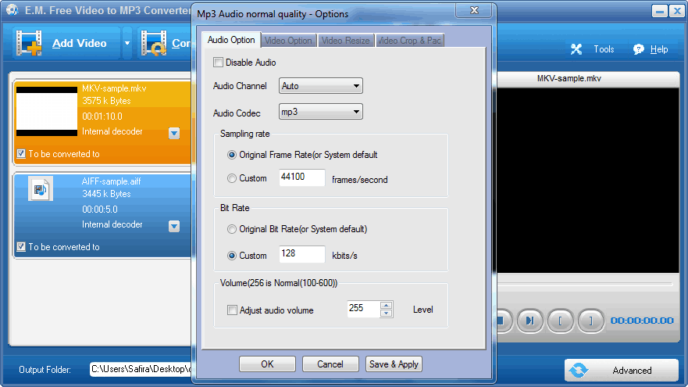Viewport: 688px width, 387px height.
Task: Stop playback in preview panel
Action: pyautogui.click(x=504, y=321)
